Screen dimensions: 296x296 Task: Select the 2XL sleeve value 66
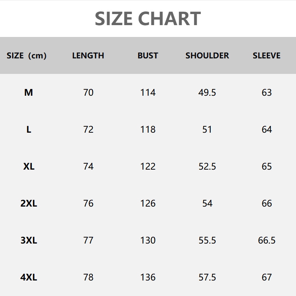[x=266, y=203]
